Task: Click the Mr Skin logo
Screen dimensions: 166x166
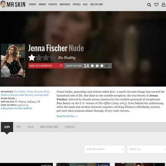Action: coord(13,4)
